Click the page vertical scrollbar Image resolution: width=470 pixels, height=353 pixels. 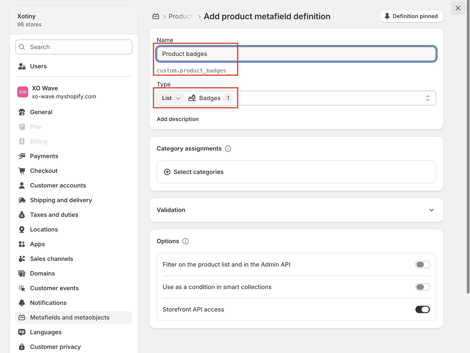point(468,147)
